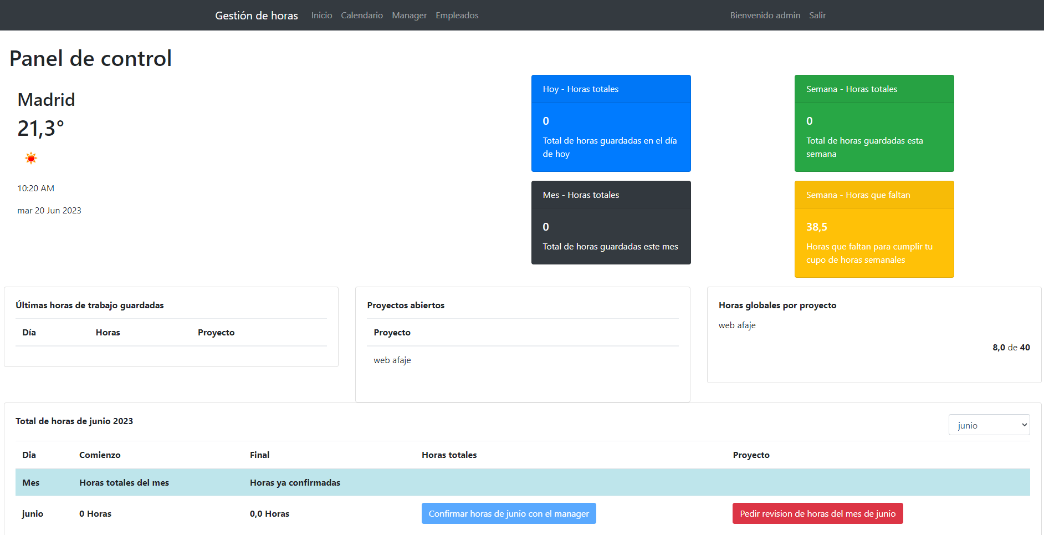Click the Proyectos abiertos panel title

click(x=406, y=305)
